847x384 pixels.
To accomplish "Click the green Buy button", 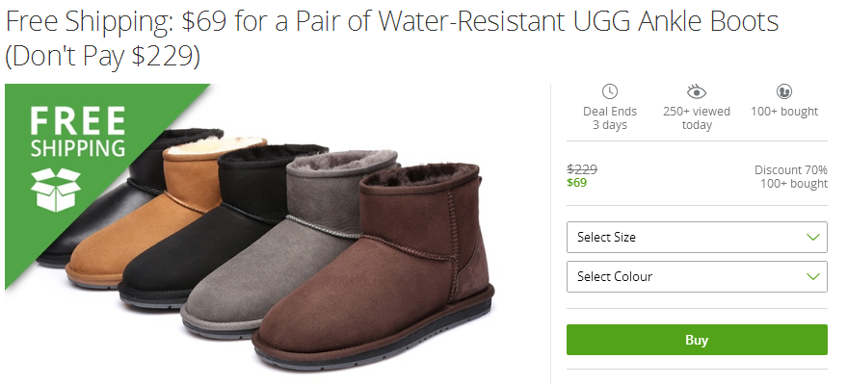I will [x=697, y=340].
